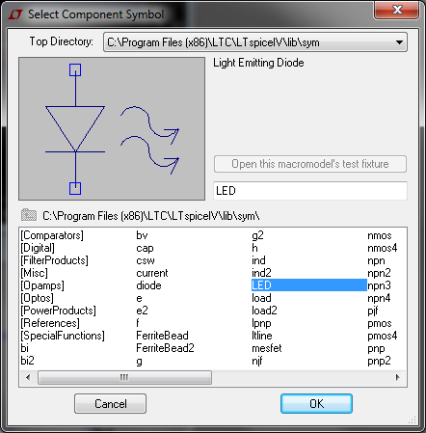This screenshot has height=433, width=426.
Task: Open the Top Directory dropdown
Action: pyautogui.click(x=399, y=42)
